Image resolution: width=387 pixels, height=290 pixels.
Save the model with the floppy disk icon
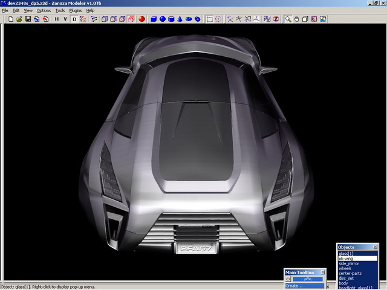coord(28,19)
